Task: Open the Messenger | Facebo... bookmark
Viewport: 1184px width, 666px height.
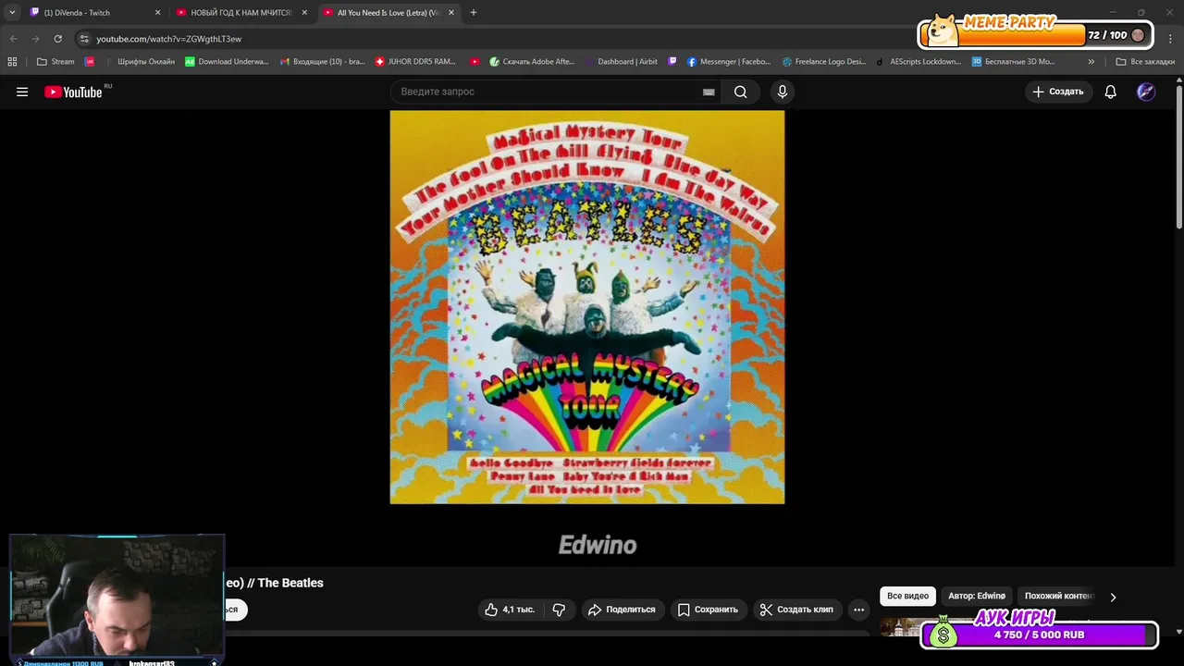Action: [x=728, y=62]
